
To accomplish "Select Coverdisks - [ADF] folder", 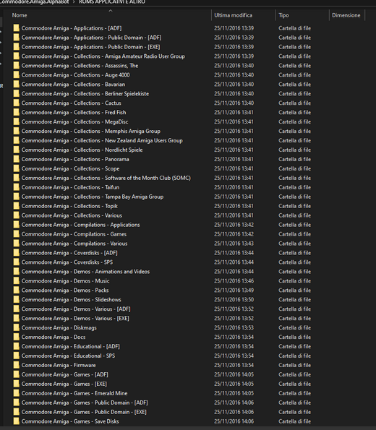I will [69, 252].
